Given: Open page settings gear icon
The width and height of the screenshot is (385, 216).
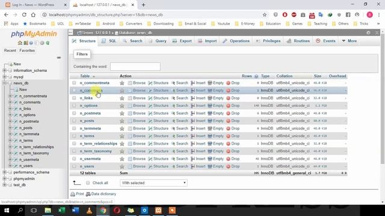Looking at the screenshot, I should pyautogui.click(x=368, y=32).
